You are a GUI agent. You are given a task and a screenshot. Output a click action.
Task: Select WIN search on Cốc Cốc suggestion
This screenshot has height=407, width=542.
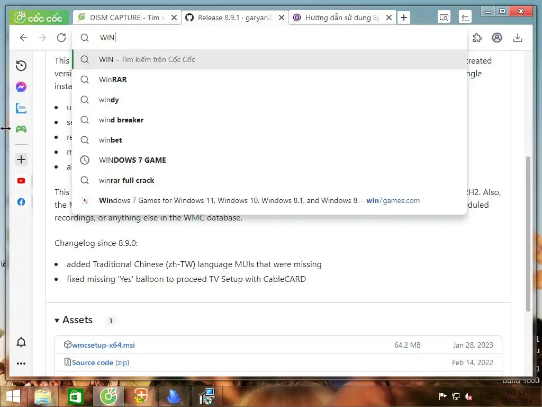click(269, 59)
